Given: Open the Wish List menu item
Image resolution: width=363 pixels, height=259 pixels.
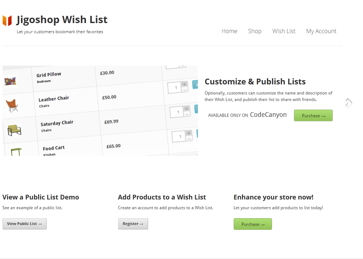Looking at the screenshot, I should (x=284, y=31).
